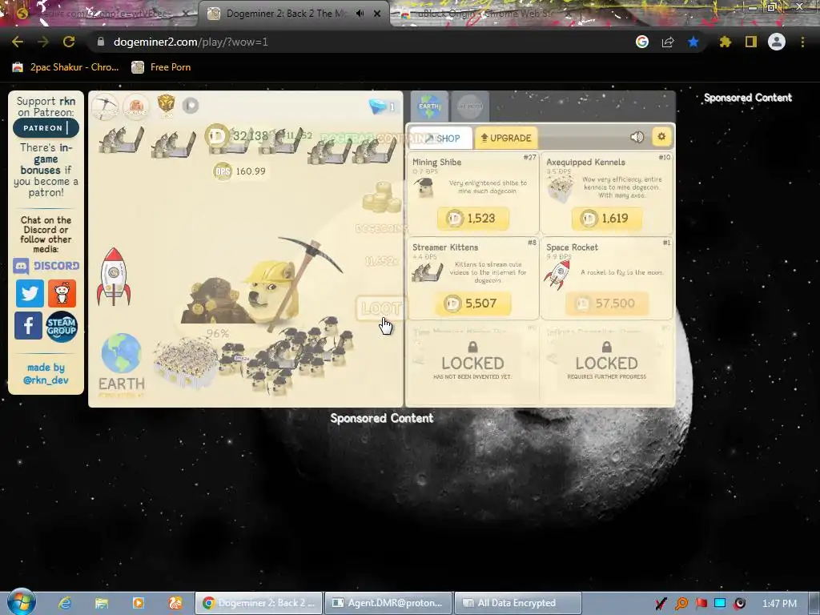Switch to the All Data Encrypted taskbar window
Viewport: 820px width, 615px height.
(x=518, y=603)
